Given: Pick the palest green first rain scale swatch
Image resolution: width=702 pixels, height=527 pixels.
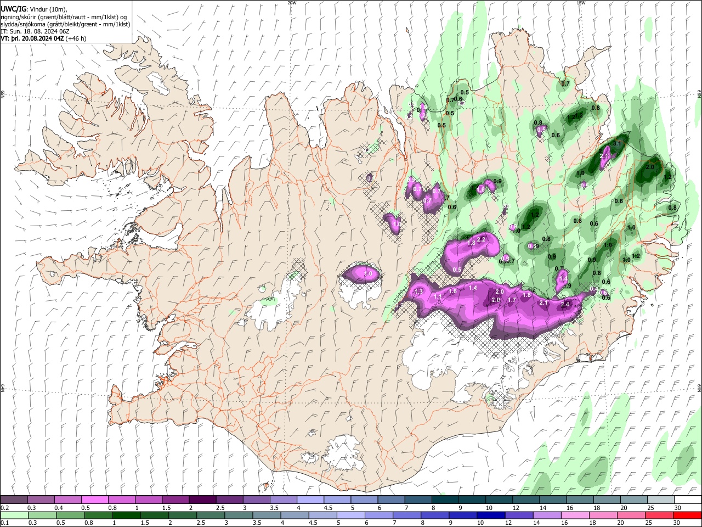Looking at the screenshot, I should click(14, 515).
